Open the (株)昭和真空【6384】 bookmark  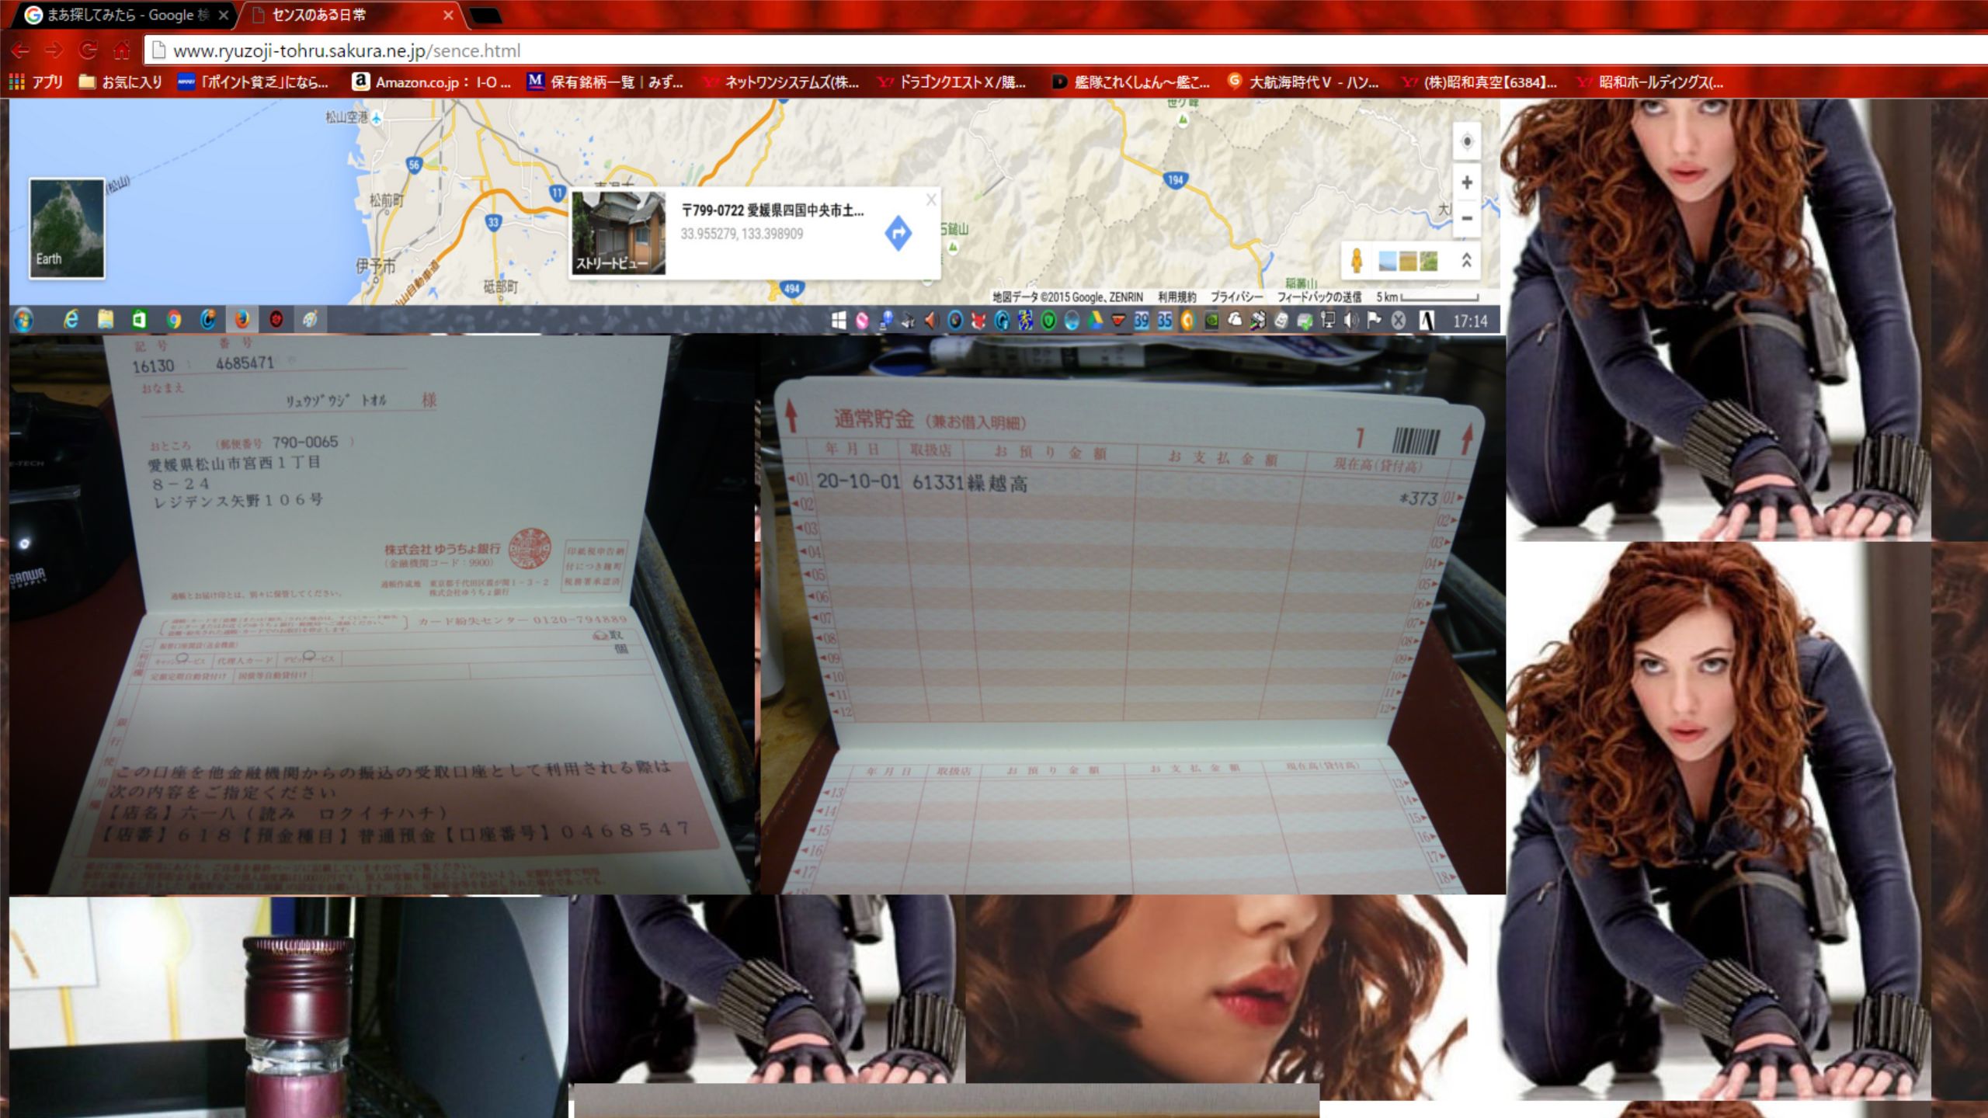point(1480,82)
